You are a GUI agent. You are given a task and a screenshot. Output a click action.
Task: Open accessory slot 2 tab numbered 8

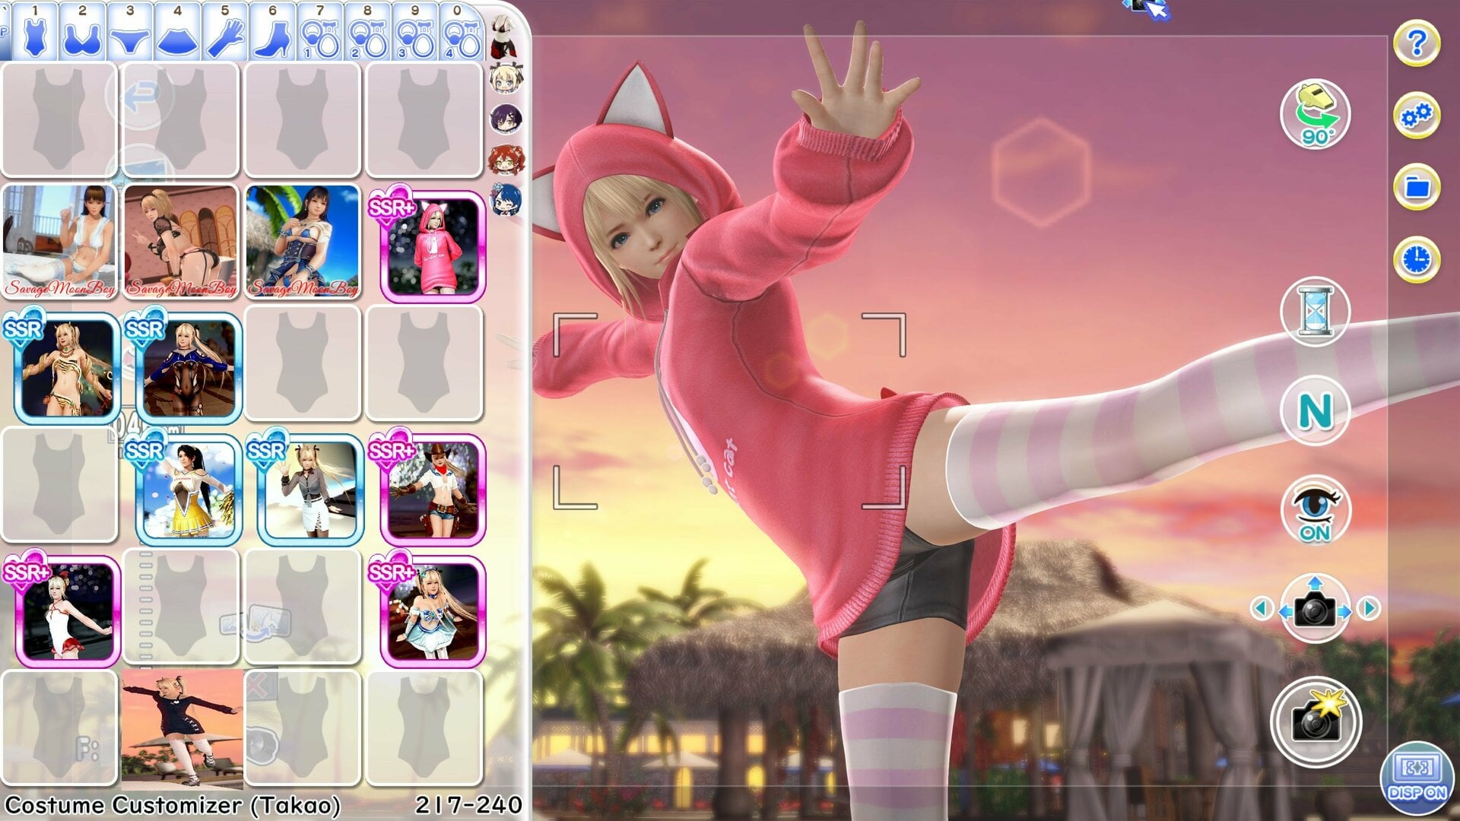368,32
